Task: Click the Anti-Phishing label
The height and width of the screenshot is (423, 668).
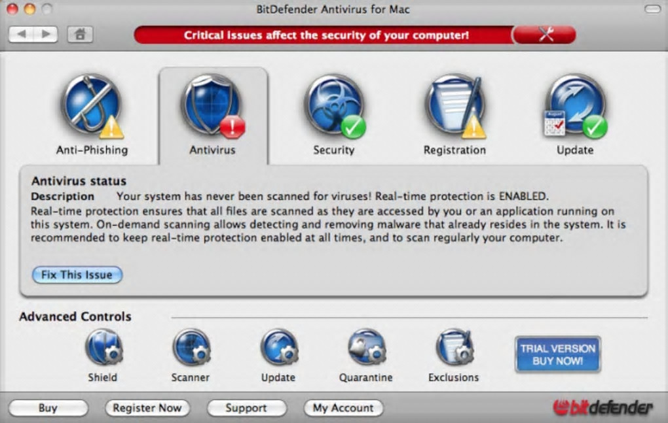Action: pyautogui.click(x=92, y=150)
